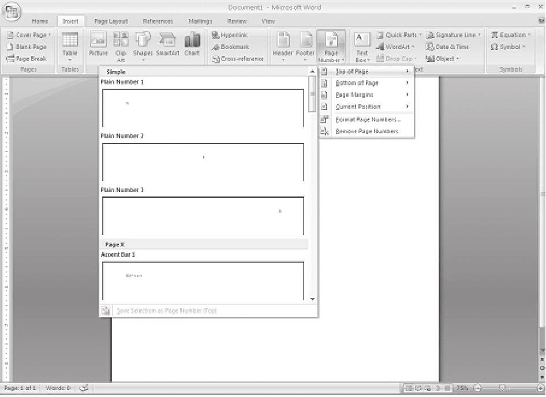Expand the Shapes gallery dropdown
Image resolution: width=546 pixels, height=397 pixels.
point(143,45)
